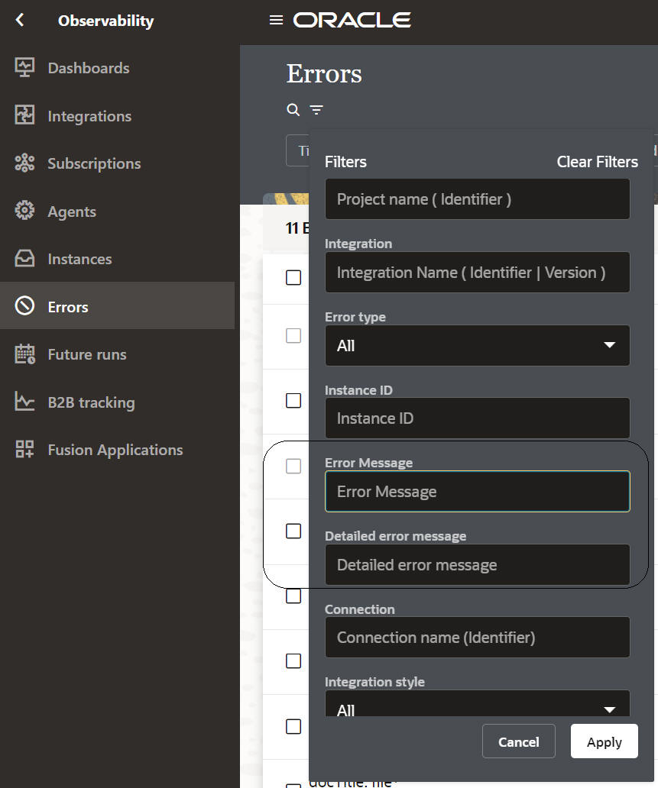Tick the first error row checkbox

[293, 277]
